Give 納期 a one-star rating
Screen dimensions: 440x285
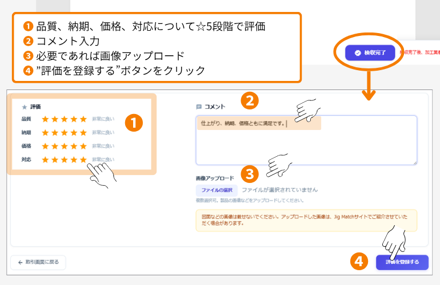45,133
